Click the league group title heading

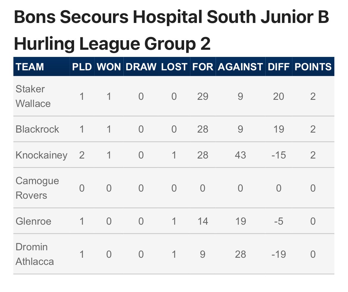(171, 30)
